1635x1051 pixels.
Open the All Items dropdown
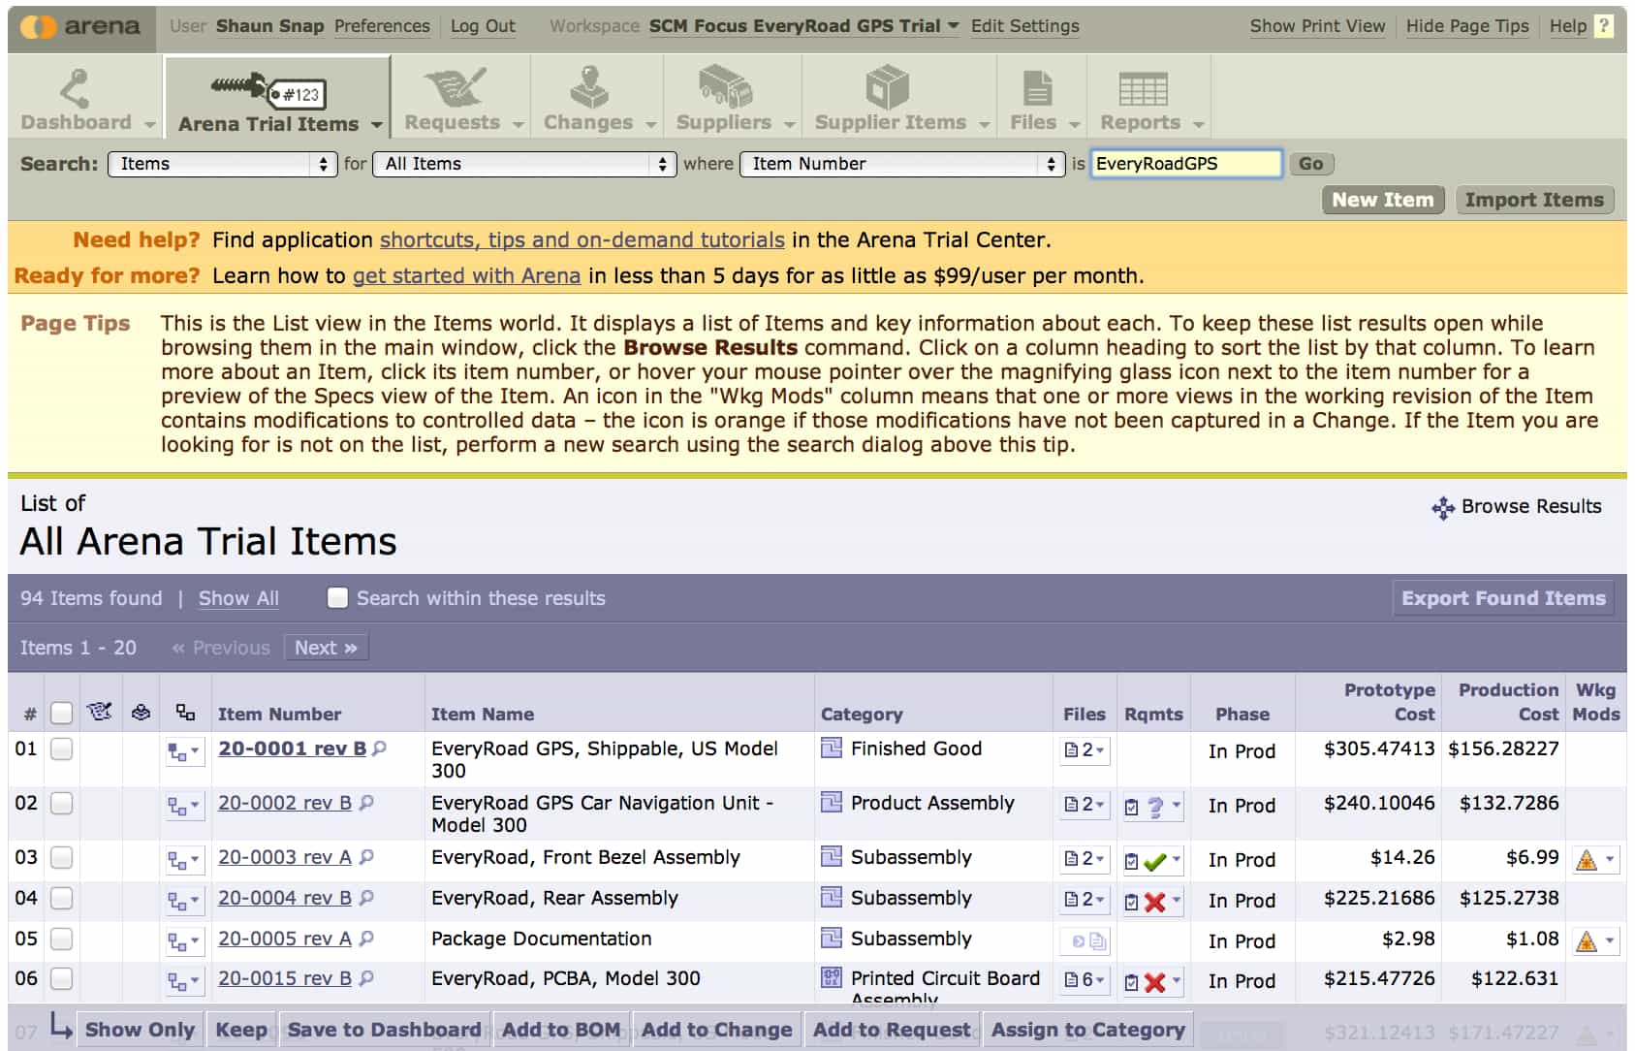524,164
